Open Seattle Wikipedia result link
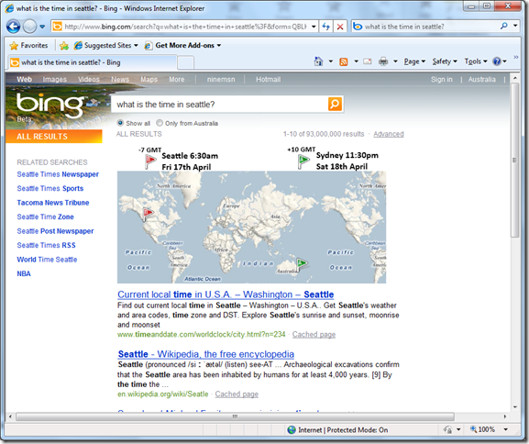 (x=205, y=354)
